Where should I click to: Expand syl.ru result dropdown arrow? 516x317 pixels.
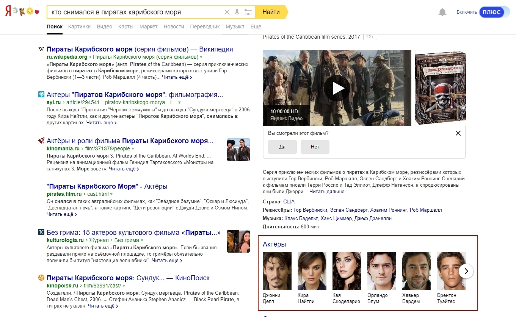click(180, 103)
